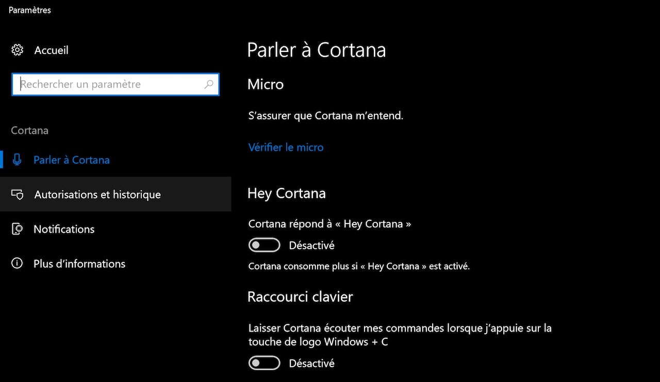This screenshot has width=660, height=382.
Task: Click the Paramètres window title
Action: (30, 10)
